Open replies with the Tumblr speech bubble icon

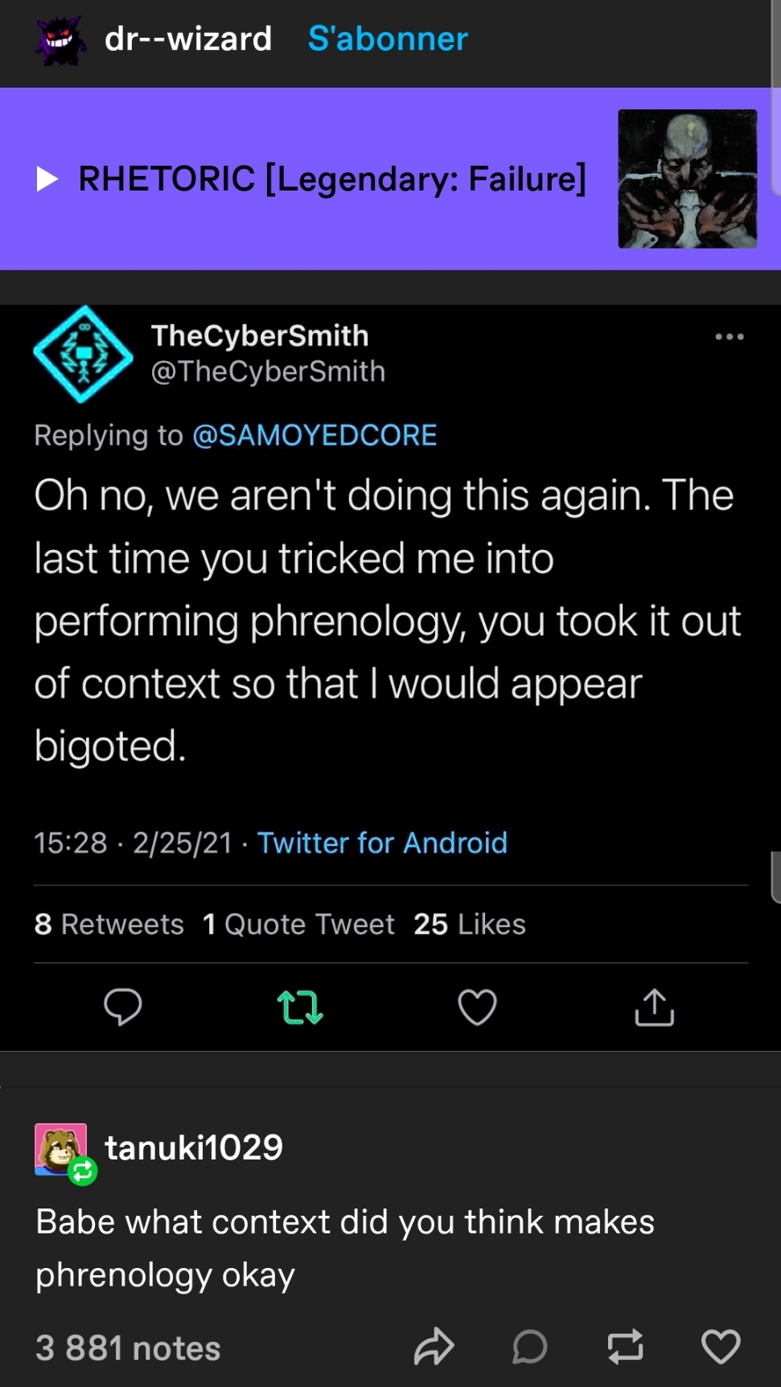pos(530,1348)
